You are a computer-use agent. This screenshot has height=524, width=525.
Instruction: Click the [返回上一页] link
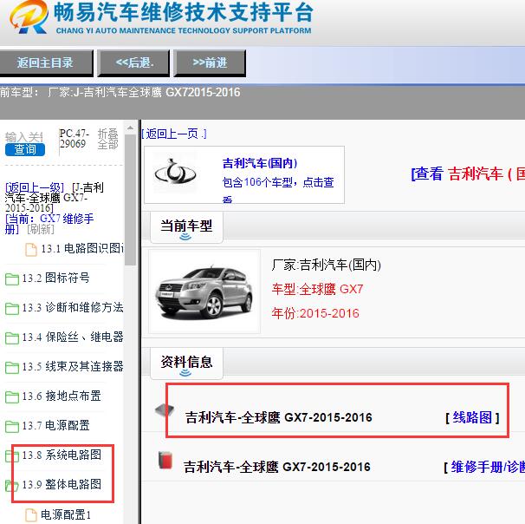click(x=174, y=134)
